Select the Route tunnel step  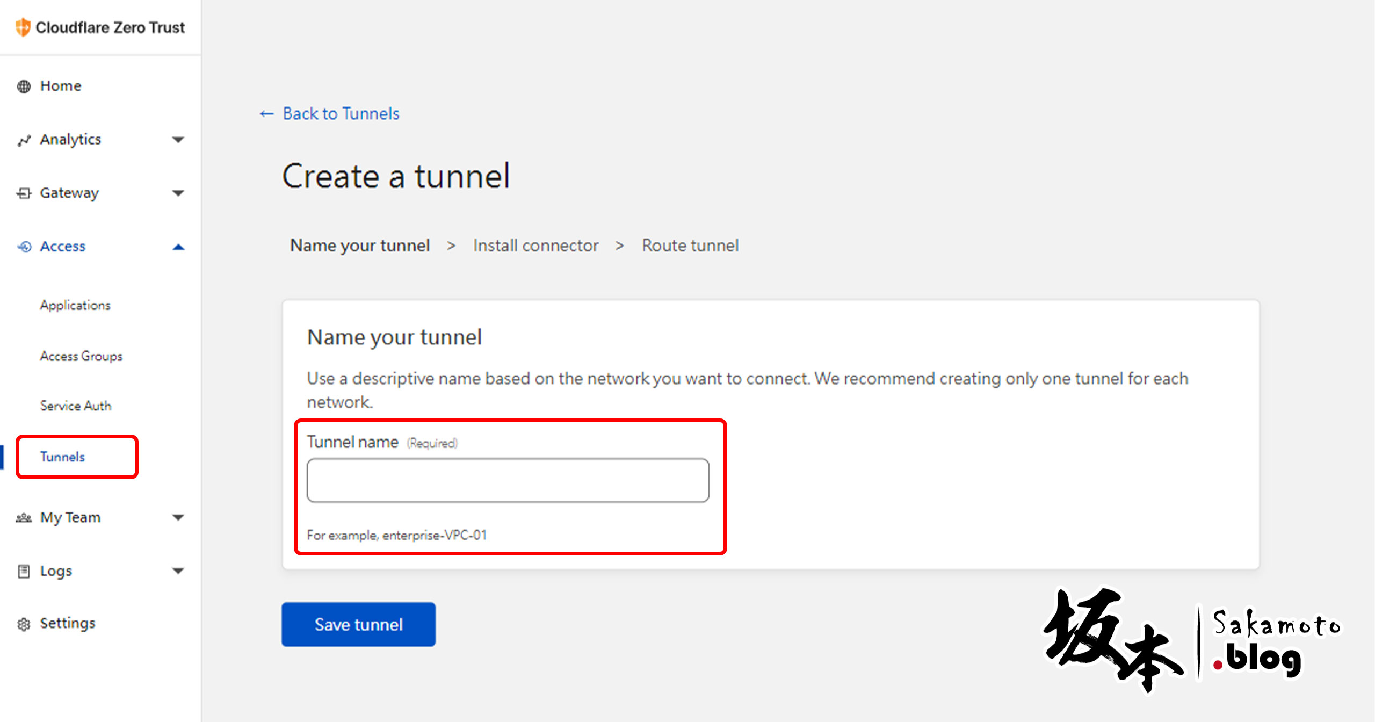coord(690,246)
